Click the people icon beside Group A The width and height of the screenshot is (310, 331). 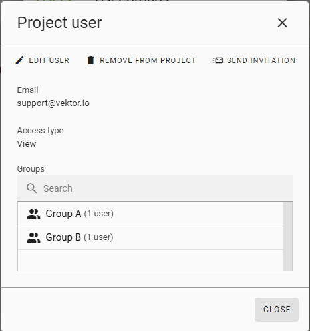click(x=33, y=214)
